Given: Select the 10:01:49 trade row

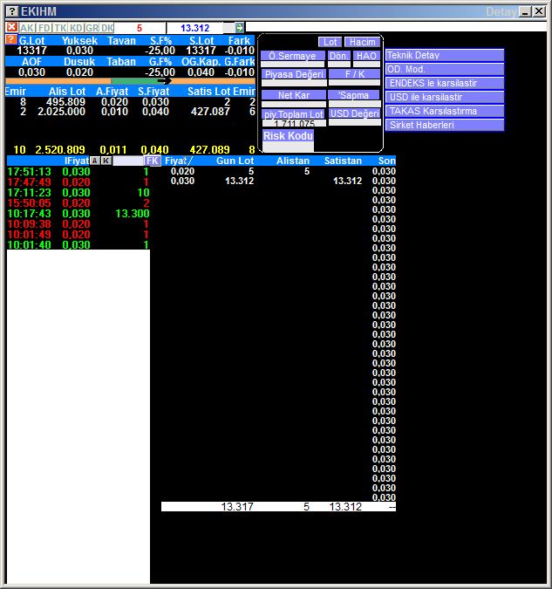Looking at the screenshot, I should [78, 235].
